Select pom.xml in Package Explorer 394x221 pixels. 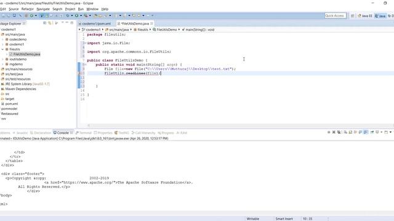(10, 104)
